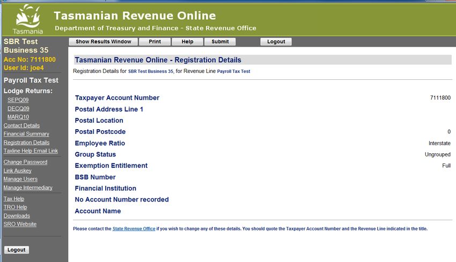
Task: Select Change Password
Action: [x=25, y=162]
